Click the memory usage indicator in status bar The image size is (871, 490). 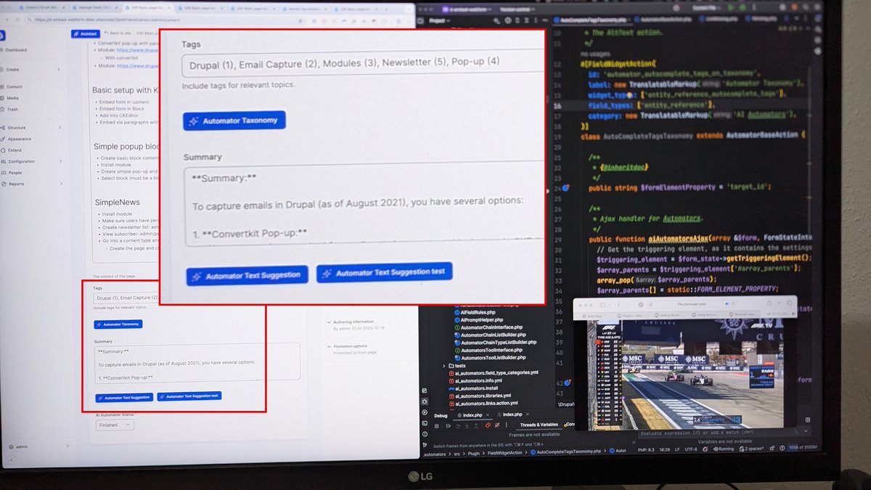(801, 449)
